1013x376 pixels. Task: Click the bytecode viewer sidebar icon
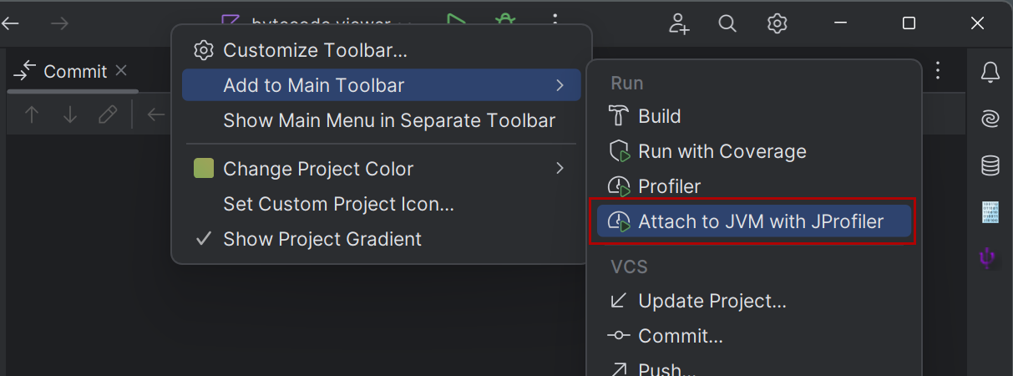(x=990, y=212)
